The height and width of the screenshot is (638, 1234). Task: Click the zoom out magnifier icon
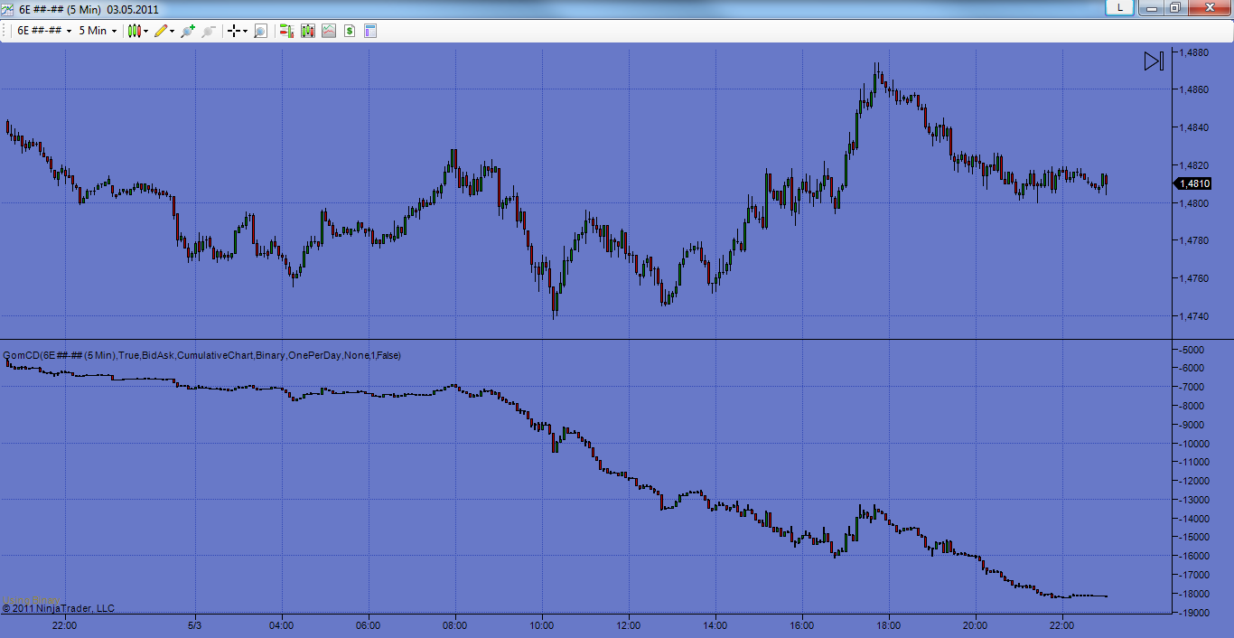tap(208, 31)
